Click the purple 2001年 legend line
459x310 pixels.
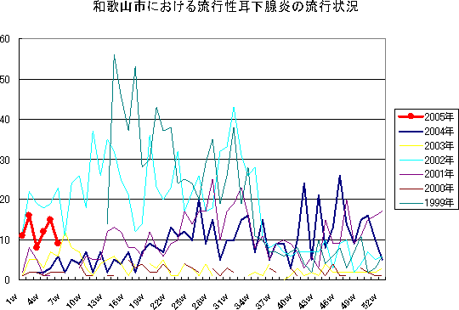point(411,174)
